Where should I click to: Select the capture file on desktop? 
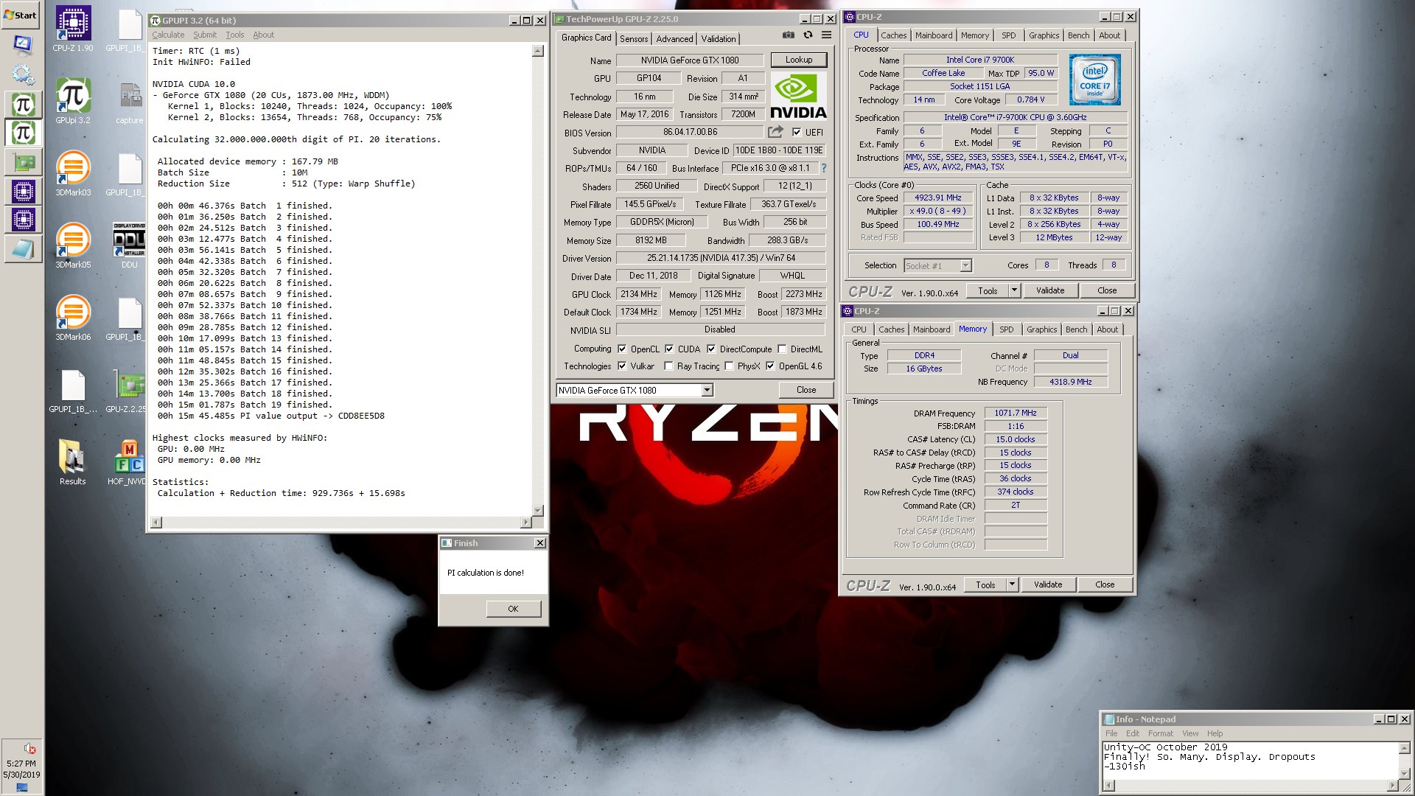pyautogui.click(x=130, y=101)
